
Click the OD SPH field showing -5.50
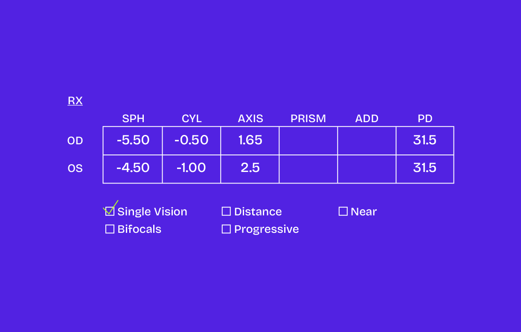(133, 140)
